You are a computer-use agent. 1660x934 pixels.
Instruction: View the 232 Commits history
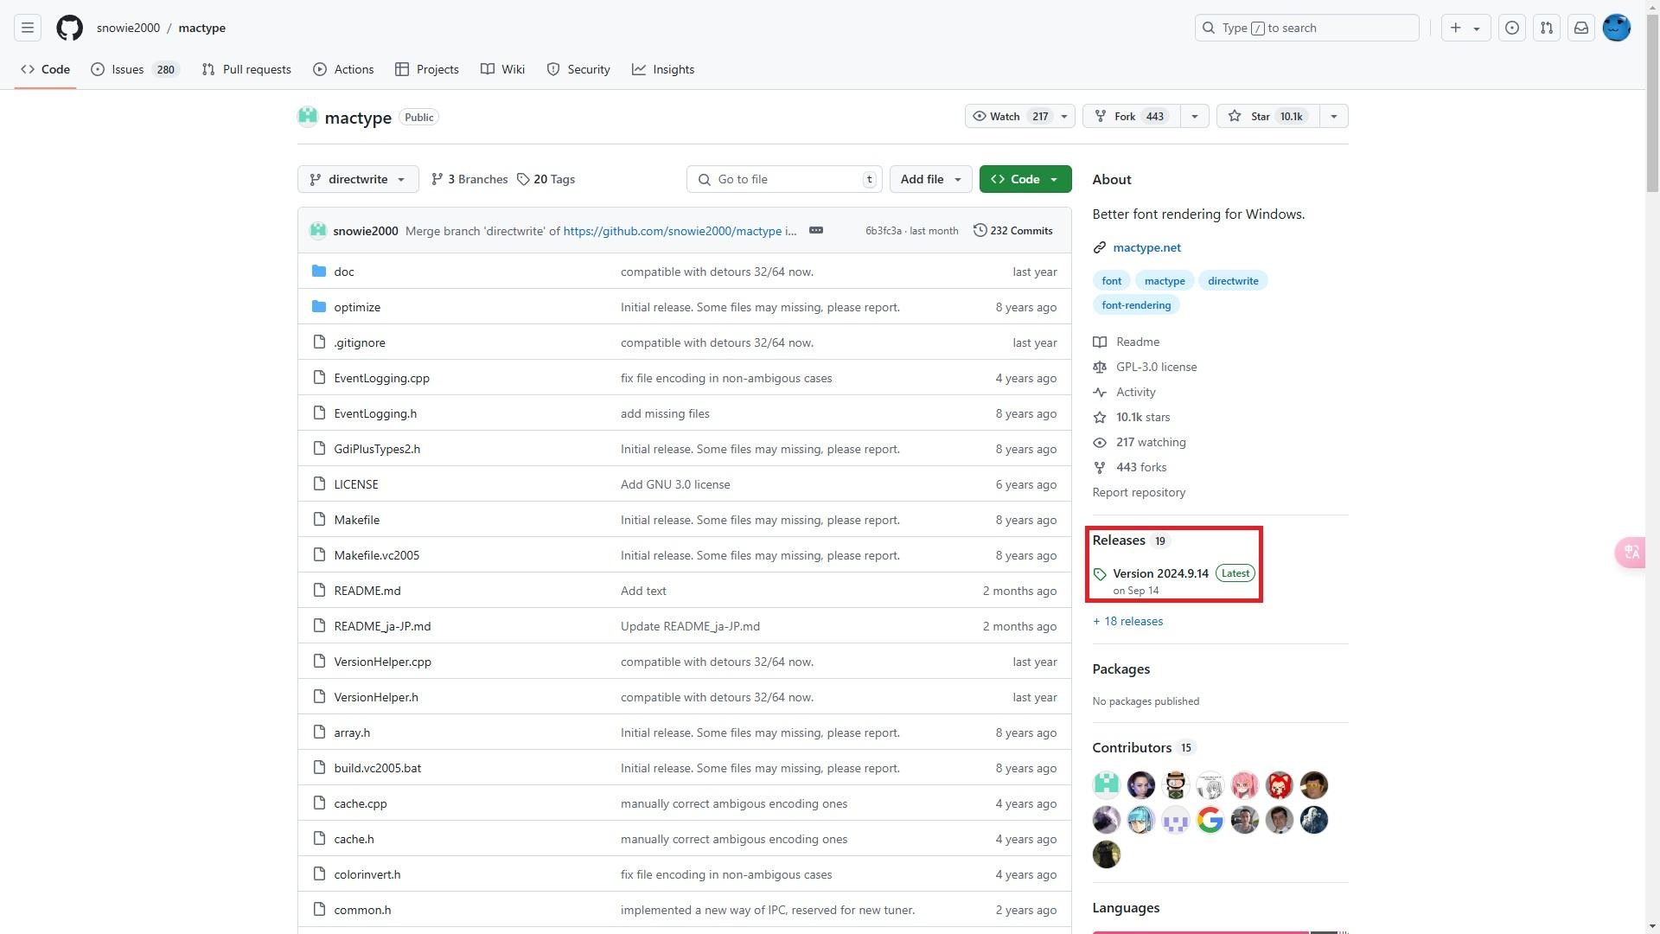pyautogui.click(x=1012, y=231)
